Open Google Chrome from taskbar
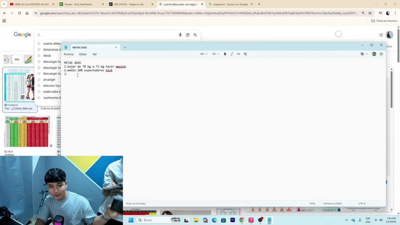 click(242, 220)
